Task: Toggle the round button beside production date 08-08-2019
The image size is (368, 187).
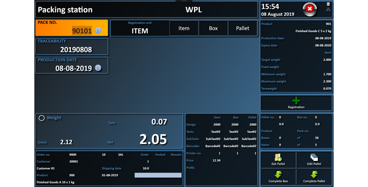Action: tap(98, 68)
